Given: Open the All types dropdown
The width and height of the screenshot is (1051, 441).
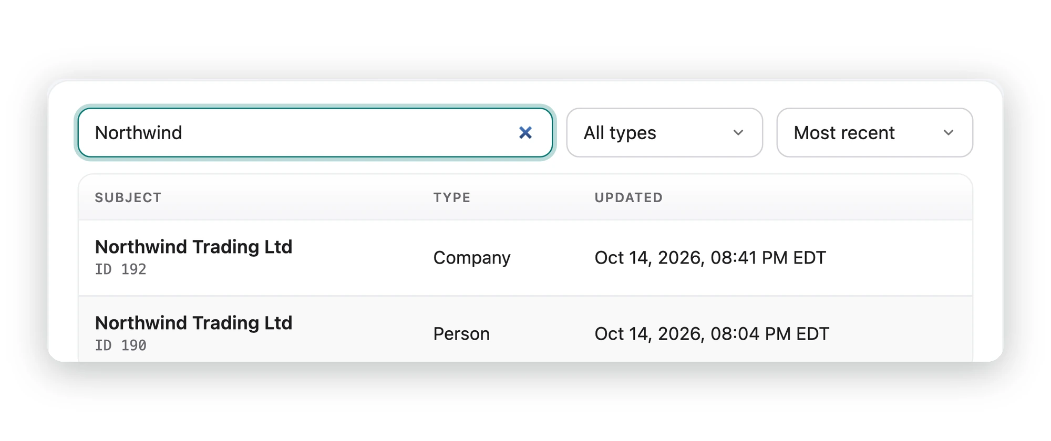Looking at the screenshot, I should tap(664, 133).
